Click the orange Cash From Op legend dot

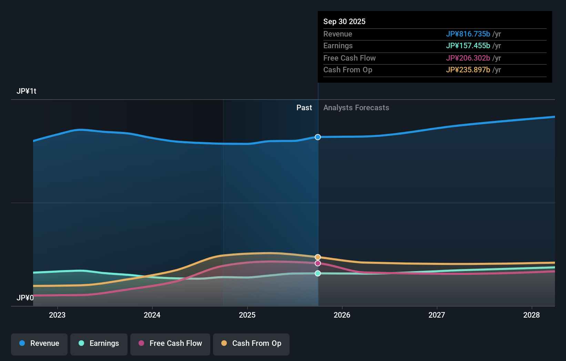point(224,343)
